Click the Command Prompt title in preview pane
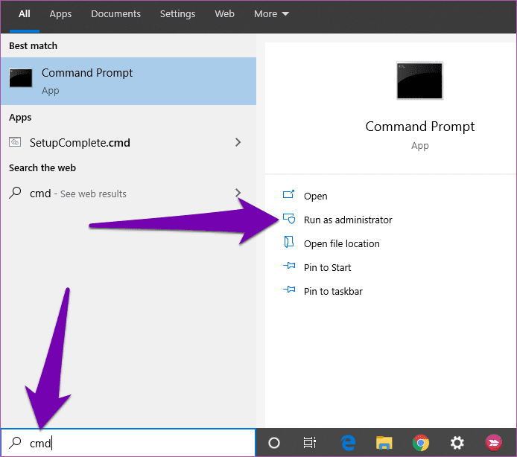 pos(419,127)
